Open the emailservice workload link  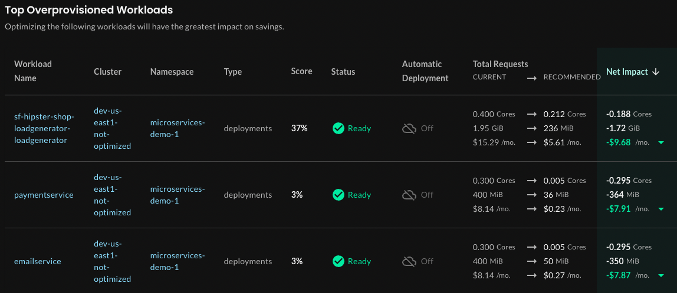38,261
